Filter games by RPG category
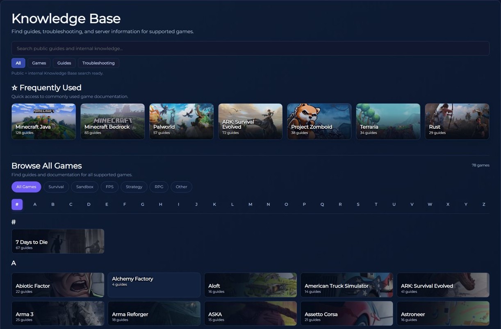Image resolution: width=501 pixels, height=329 pixels. point(159,187)
